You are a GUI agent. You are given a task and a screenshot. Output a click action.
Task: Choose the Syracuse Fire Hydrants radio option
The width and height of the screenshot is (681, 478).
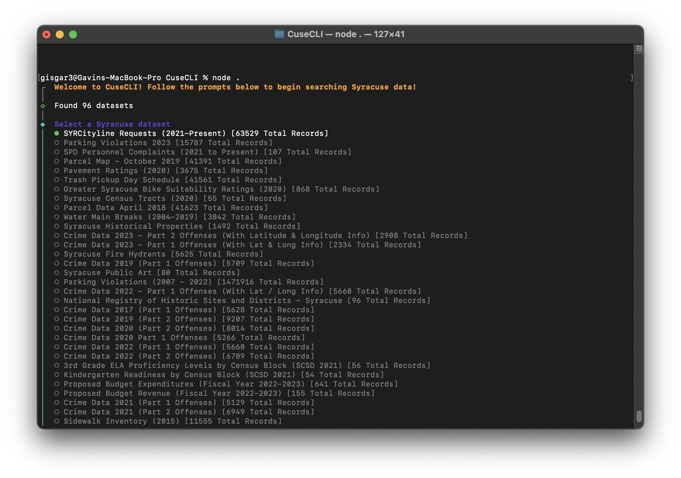click(57, 254)
